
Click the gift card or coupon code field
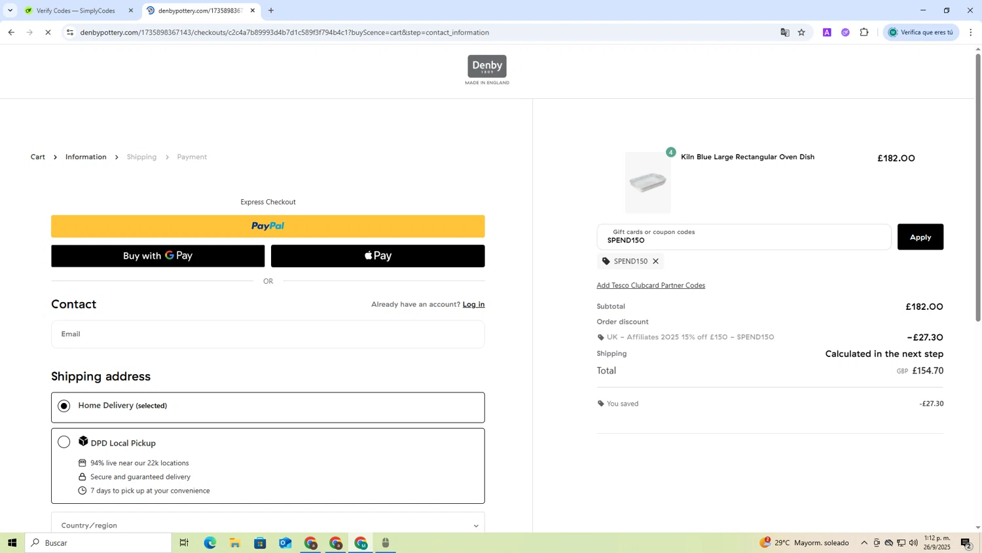click(x=744, y=237)
